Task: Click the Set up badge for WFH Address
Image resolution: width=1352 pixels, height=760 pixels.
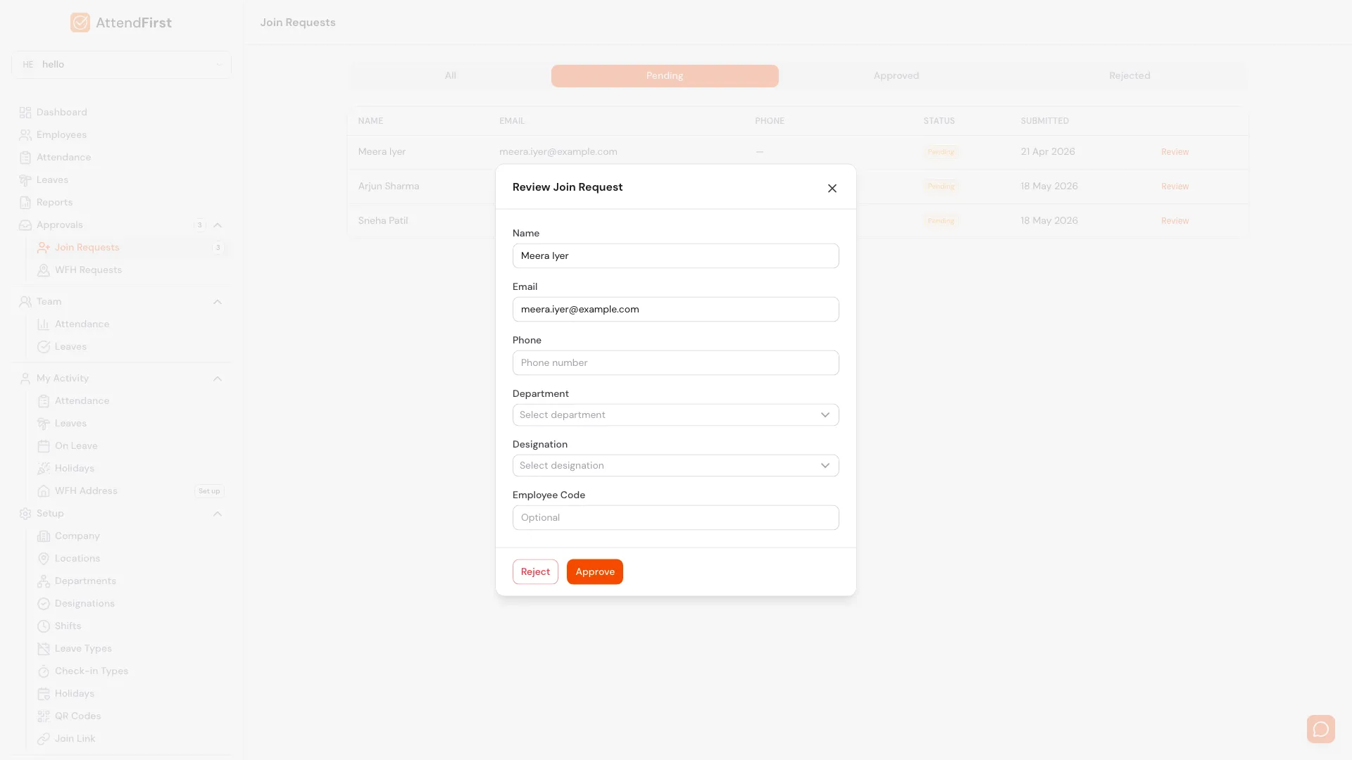Action: [x=209, y=491]
